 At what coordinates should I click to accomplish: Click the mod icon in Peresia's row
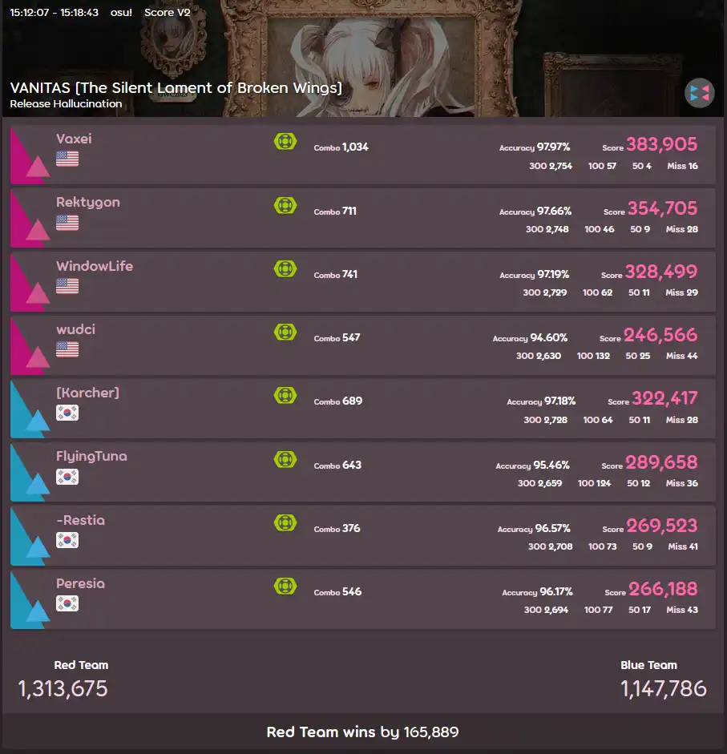pos(285,587)
